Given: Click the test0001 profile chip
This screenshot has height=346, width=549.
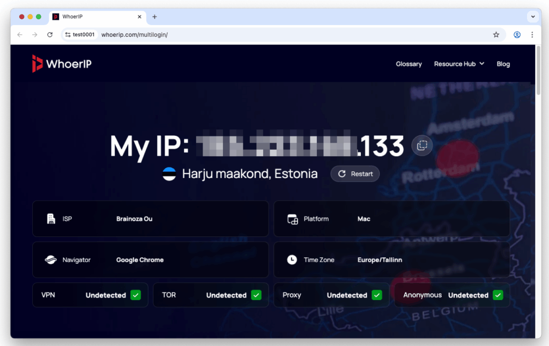Looking at the screenshot, I should 80,35.
